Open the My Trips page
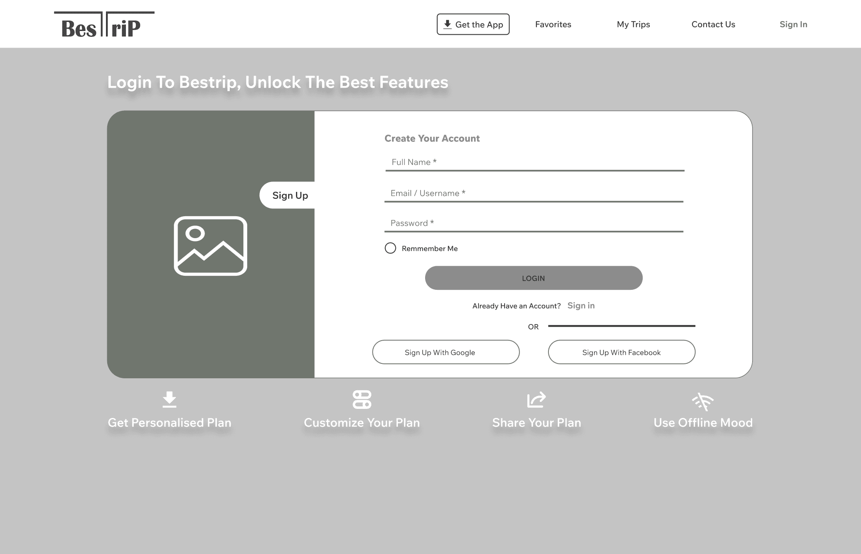Viewport: 861px width, 554px height. [633, 24]
